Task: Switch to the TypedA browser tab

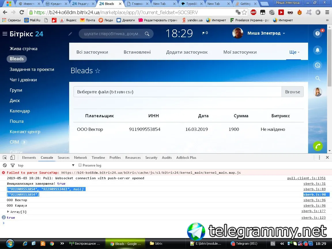Action: 191,3
